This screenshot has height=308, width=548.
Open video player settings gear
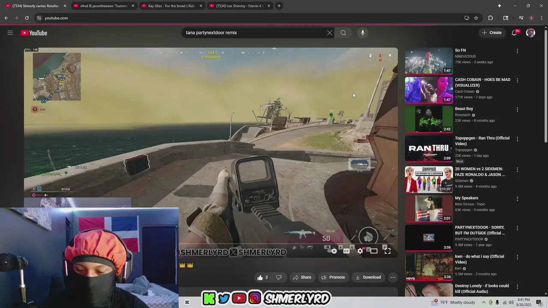coord(360,251)
